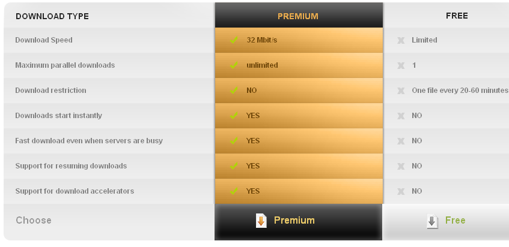This screenshot has width=509, height=247.
Task: Click the DOWNLOAD TYPE header
Action: coord(52,16)
